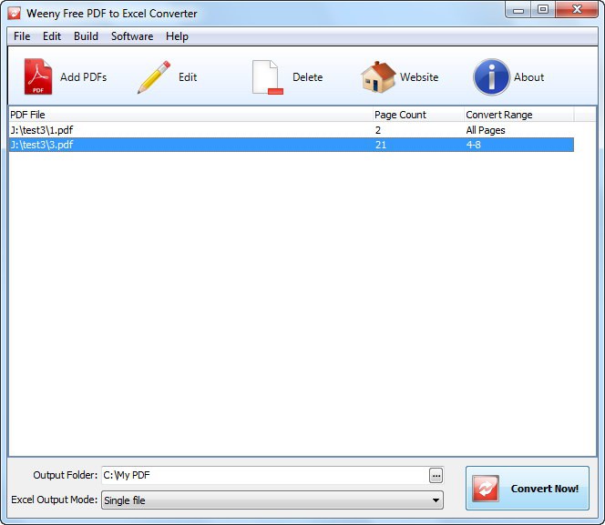Click the Convert Range column header
Image resolution: width=605 pixels, height=525 pixels.
(x=519, y=115)
